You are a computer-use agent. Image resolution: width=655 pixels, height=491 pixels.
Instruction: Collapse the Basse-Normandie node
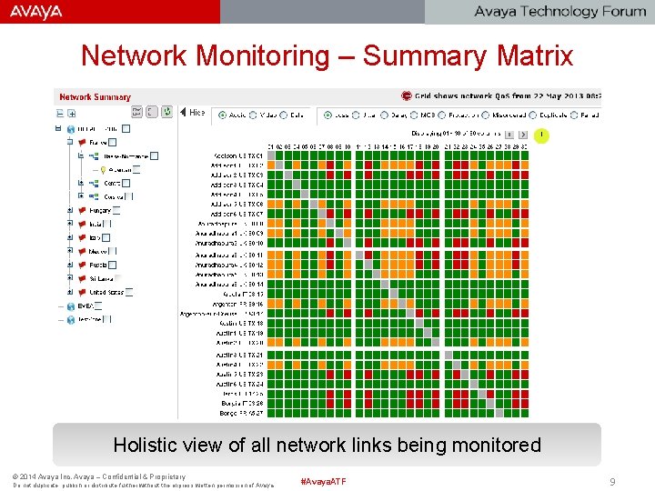coord(81,155)
